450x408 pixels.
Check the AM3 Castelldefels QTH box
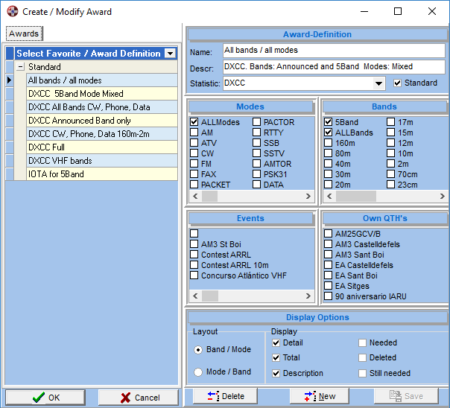(x=329, y=244)
